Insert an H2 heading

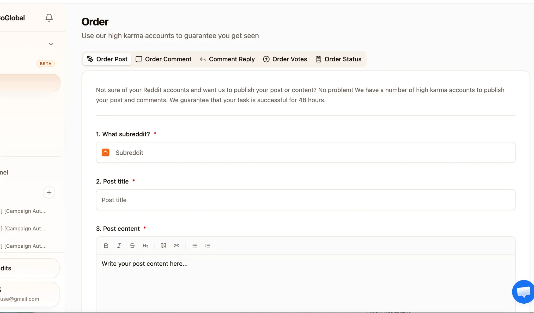point(145,246)
